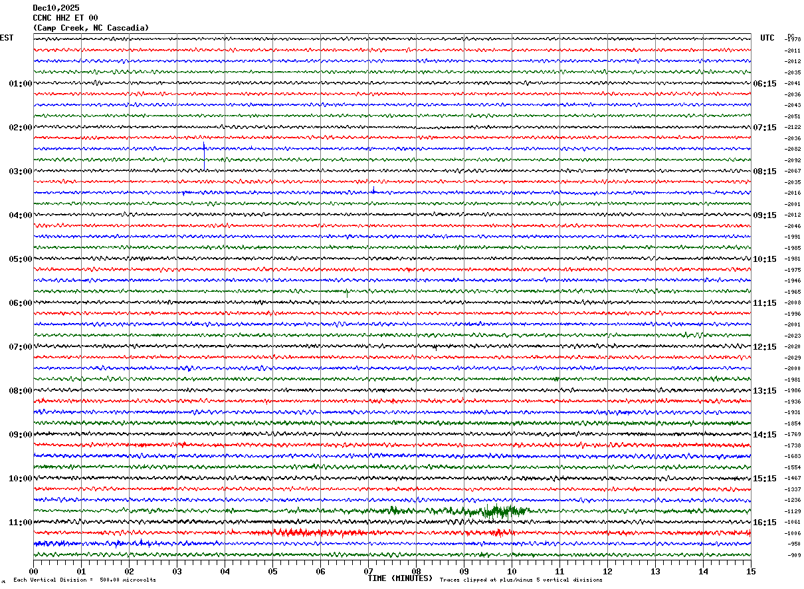Click the '02:00' EST time label

coord(21,128)
